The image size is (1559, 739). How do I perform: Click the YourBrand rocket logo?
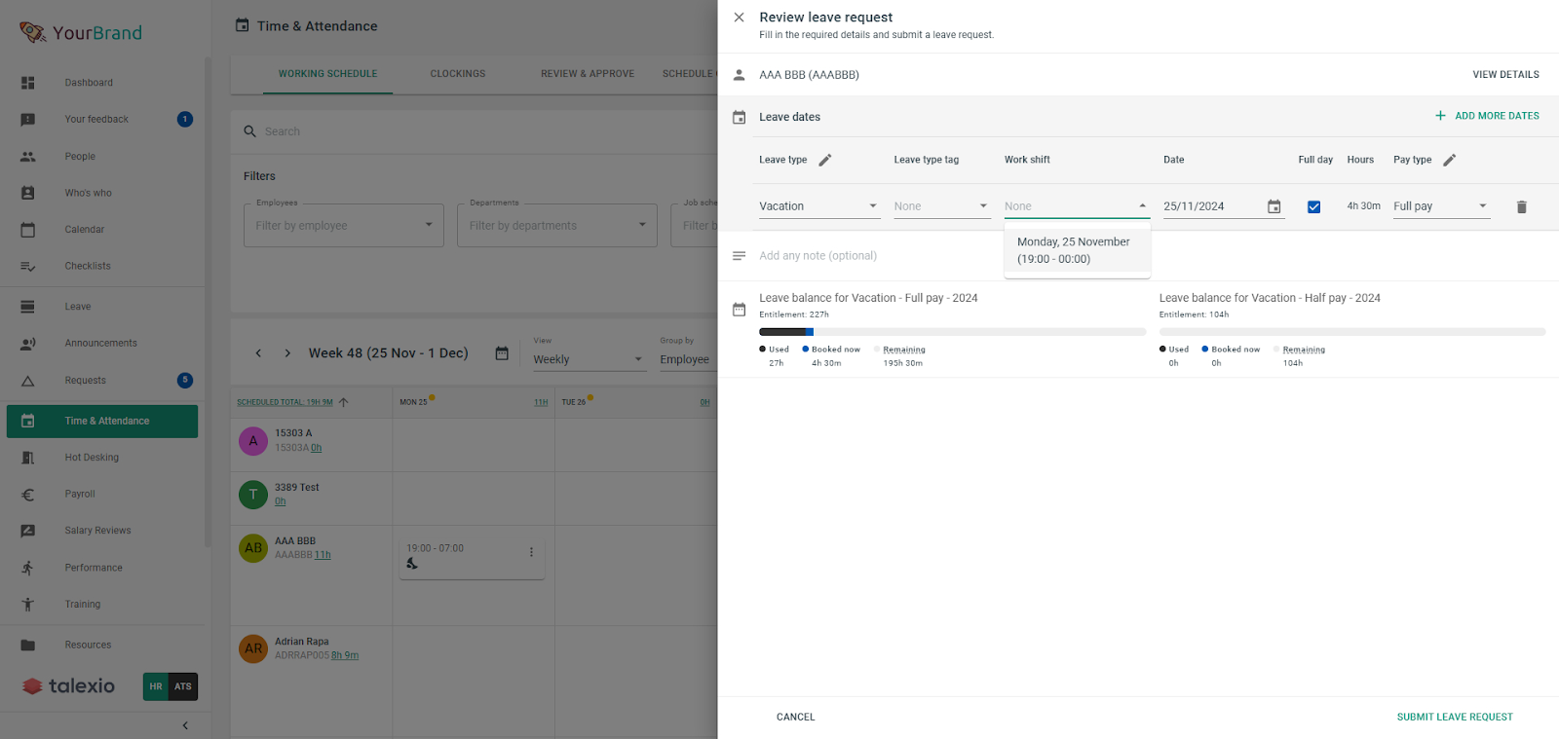click(33, 32)
